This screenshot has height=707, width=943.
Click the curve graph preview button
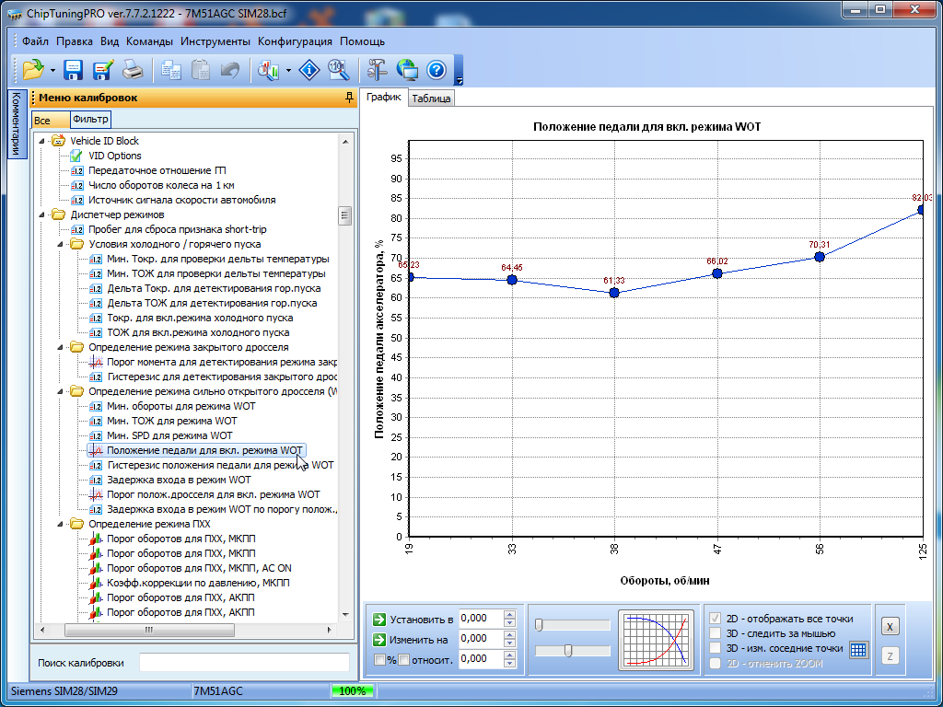[658, 639]
